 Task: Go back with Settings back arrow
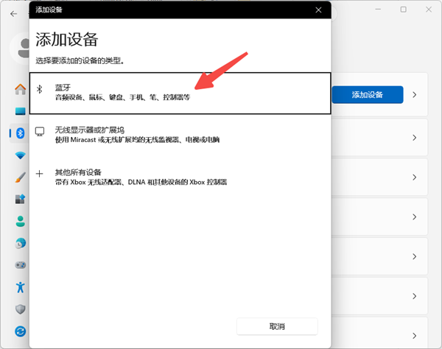13,14
